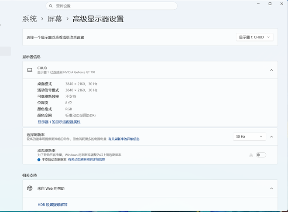The width and height of the screenshot is (288, 212).
Task: Click the selected item in left sidebar
Action: click(6, 51)
